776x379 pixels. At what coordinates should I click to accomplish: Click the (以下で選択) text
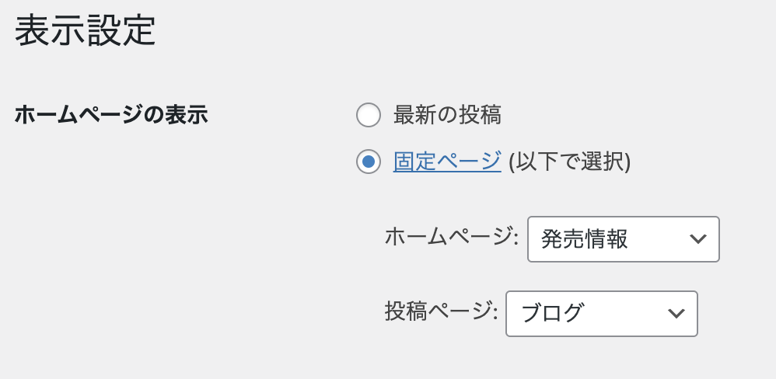click(x=569, y=162)
